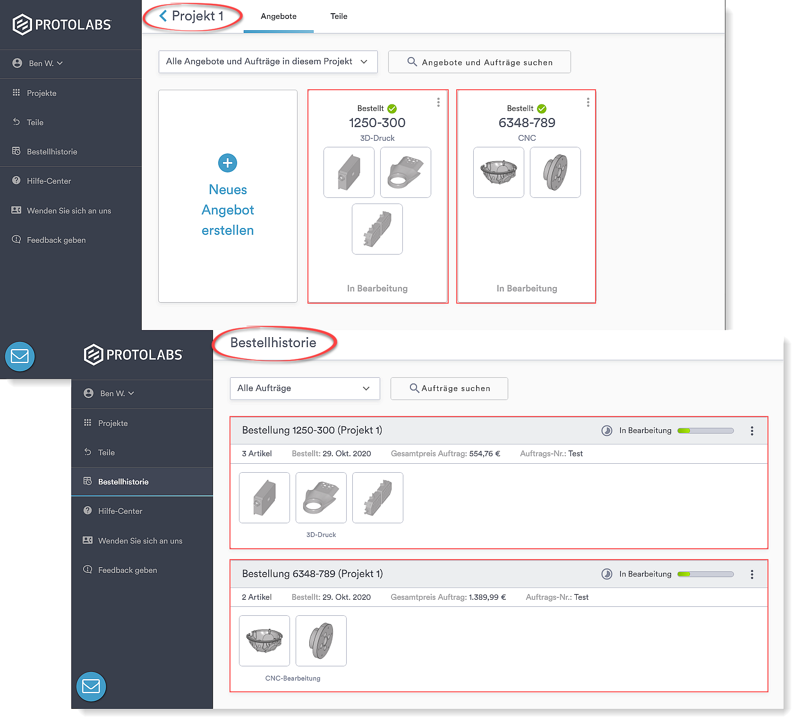Screen dimensions: 801x723
Task: Click green check next to Bestellt on 6348-789
Action: pos(542,109)
